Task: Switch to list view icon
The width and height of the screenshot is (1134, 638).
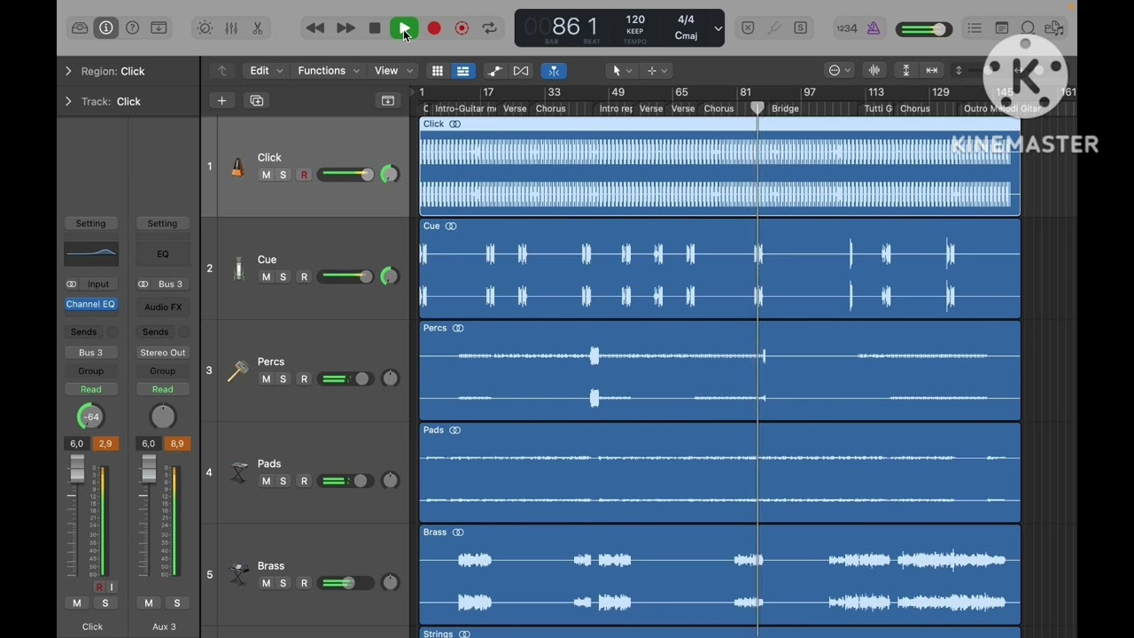Action: pos(463,71)
